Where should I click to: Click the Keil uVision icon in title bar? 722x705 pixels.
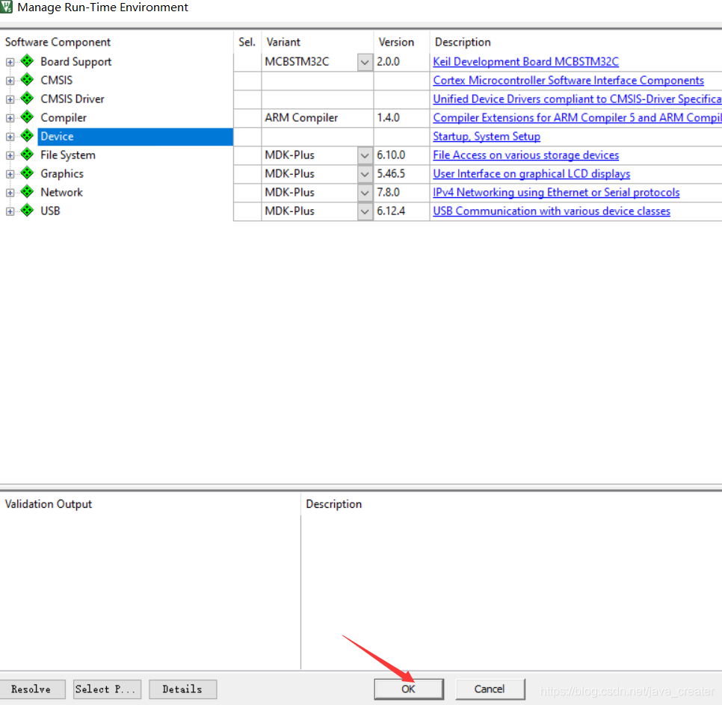[6, 7]
